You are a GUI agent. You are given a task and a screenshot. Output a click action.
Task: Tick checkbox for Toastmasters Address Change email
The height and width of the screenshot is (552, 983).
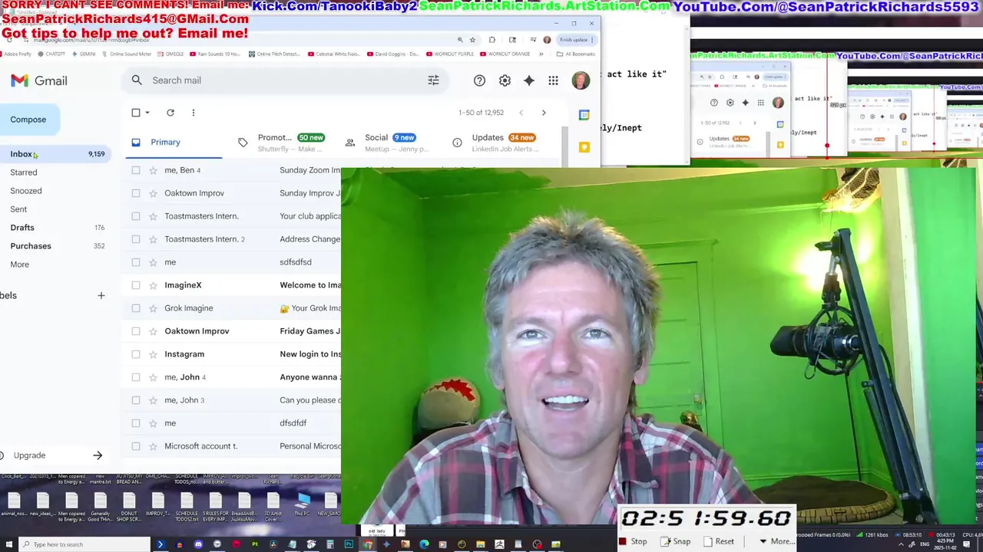tap(136, 239)
